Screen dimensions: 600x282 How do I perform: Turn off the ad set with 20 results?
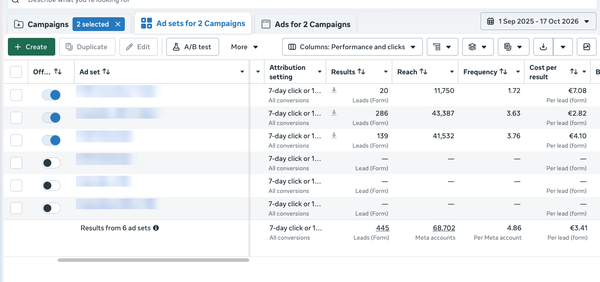coord(51,95)
